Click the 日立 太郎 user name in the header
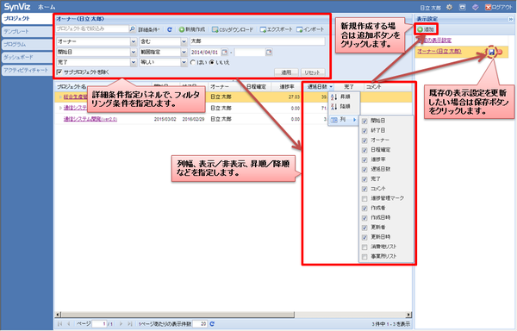Screen dimensions: 517x331 [430, 7]
